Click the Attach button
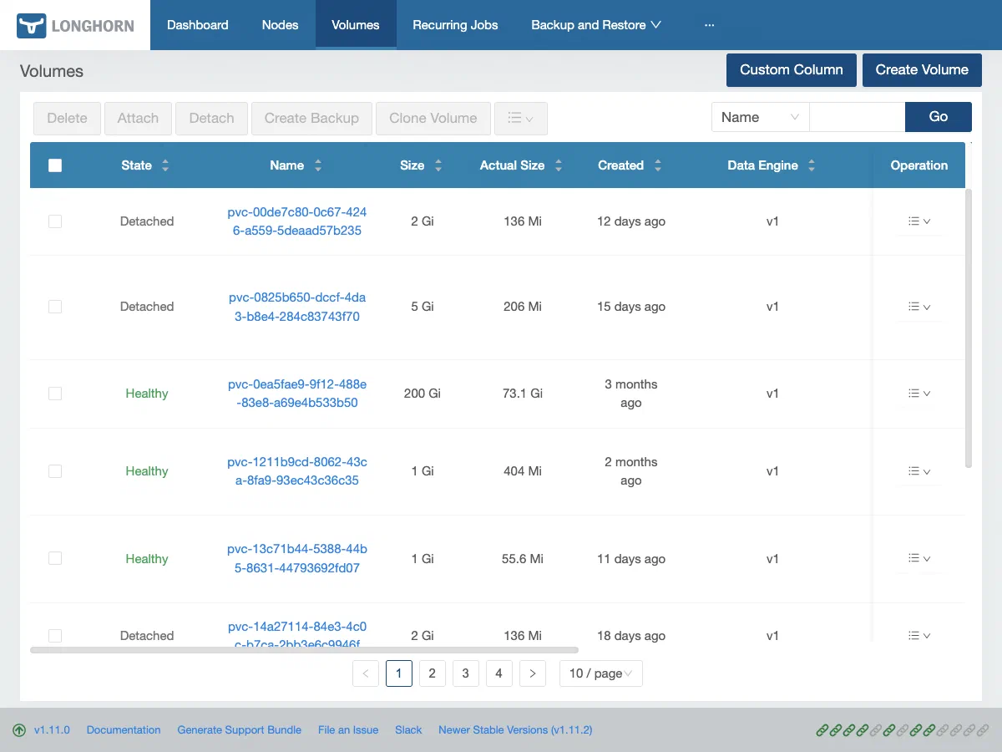Image resolution: width=1002 pixels, height=752 pixels. (x=138, y=119)
